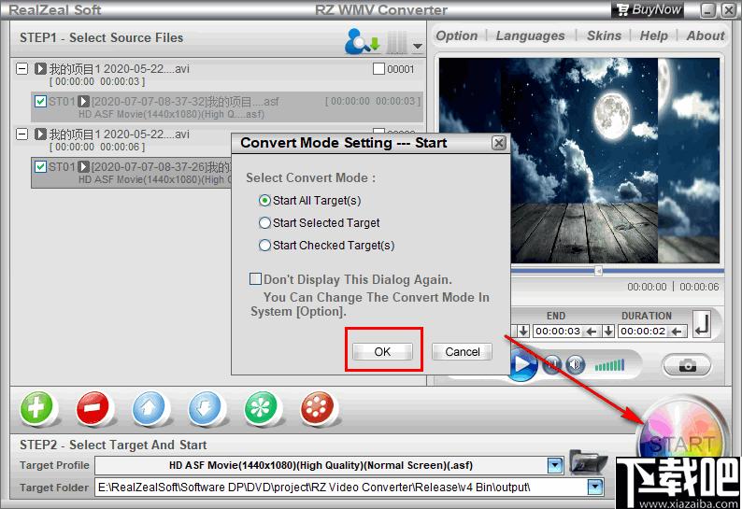742x509 pixels.
Task: Open the small arrow menu in STEP1 header
Action: pyautogui.click(x=418, y=46)
